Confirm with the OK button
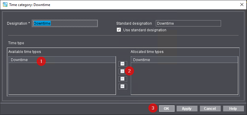 coord(167,109)
